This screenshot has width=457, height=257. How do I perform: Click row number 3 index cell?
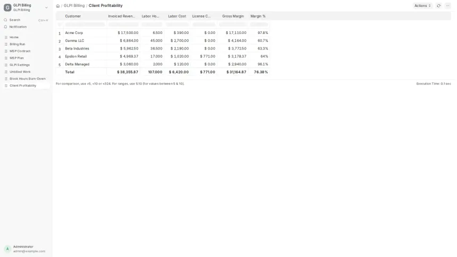point(60,49)
